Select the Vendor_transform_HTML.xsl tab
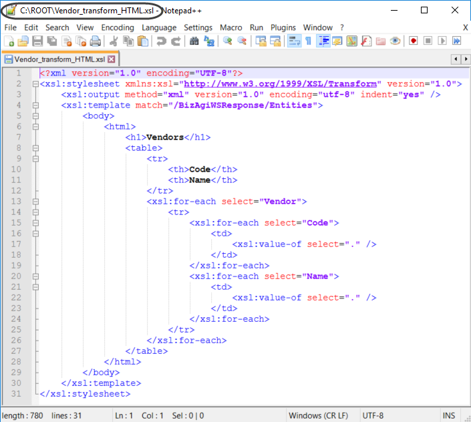The width and height of the screenshot is (471, 422). (59, 59)
